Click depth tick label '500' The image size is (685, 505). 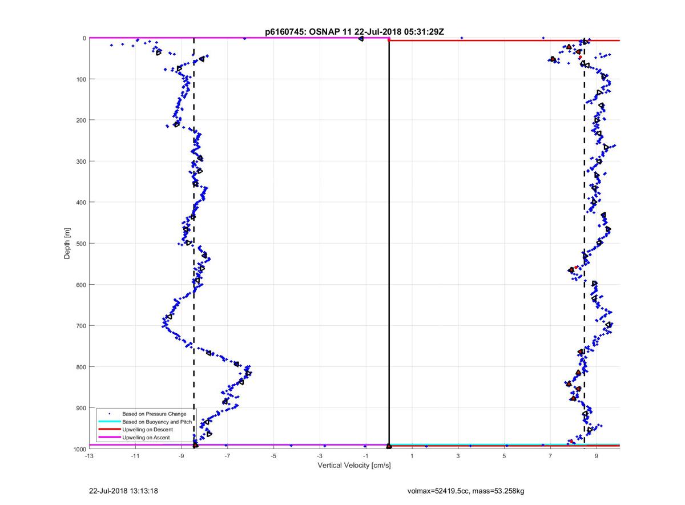80,243
